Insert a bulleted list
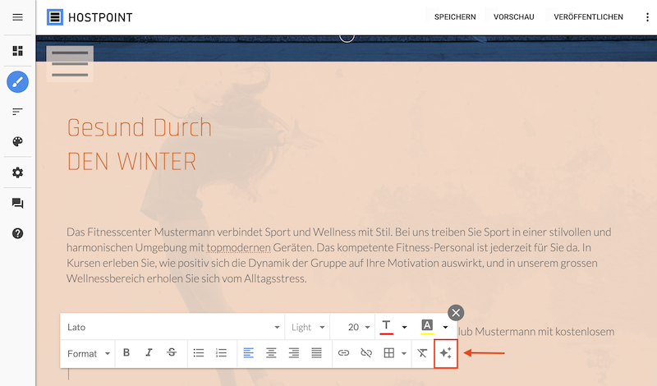Image resolution: width=657 pixels, height=386 pixels. point(199,353)
